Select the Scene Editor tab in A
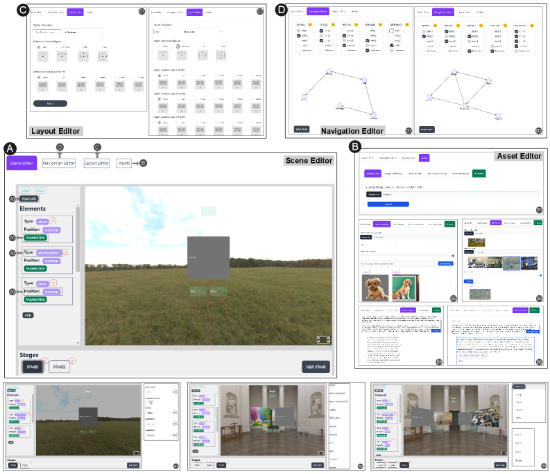Image resolution: width=550 pixels, height=474 pixels. 22,163
